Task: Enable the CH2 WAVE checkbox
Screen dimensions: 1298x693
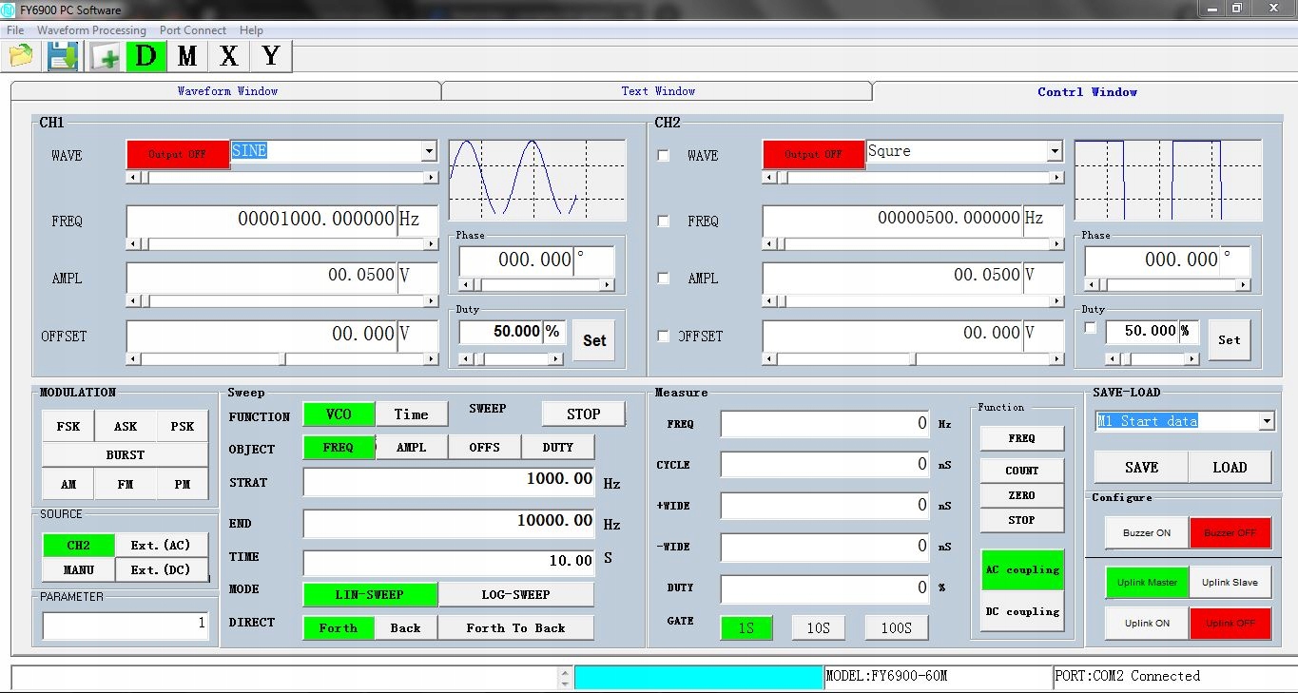Action: (x=664, y=156)
